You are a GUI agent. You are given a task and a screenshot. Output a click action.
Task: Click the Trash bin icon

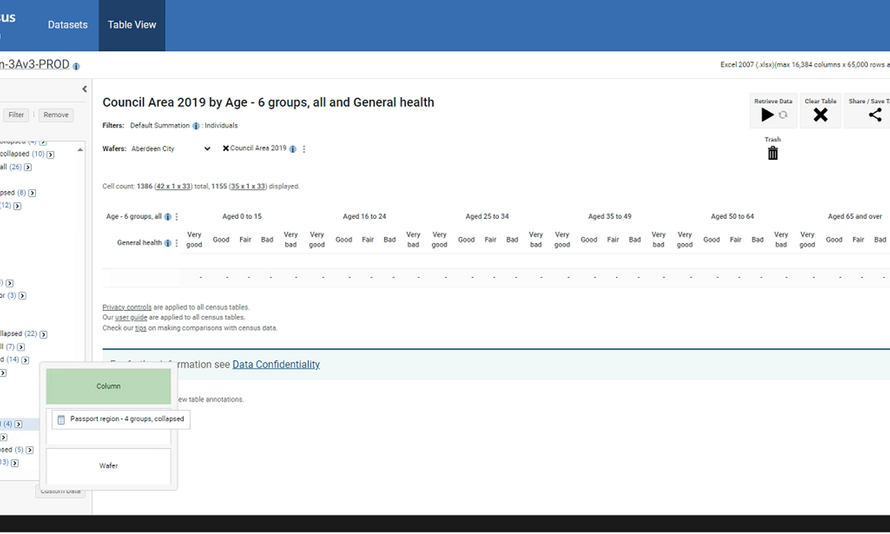tap(773, 153)
